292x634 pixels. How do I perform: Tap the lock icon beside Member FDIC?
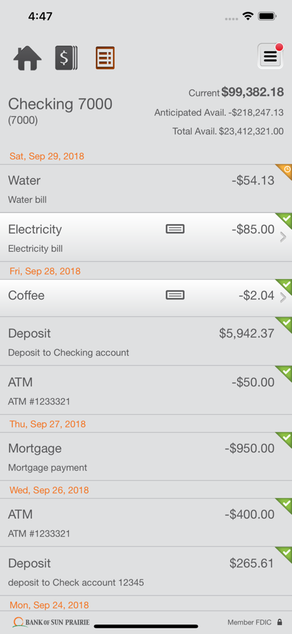click(x=280, y=622)
